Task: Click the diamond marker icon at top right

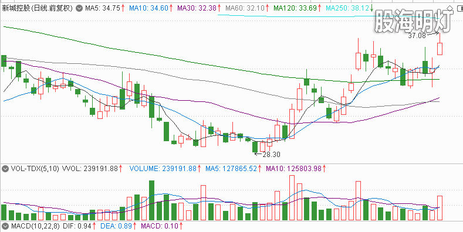Action: (450, 8)
